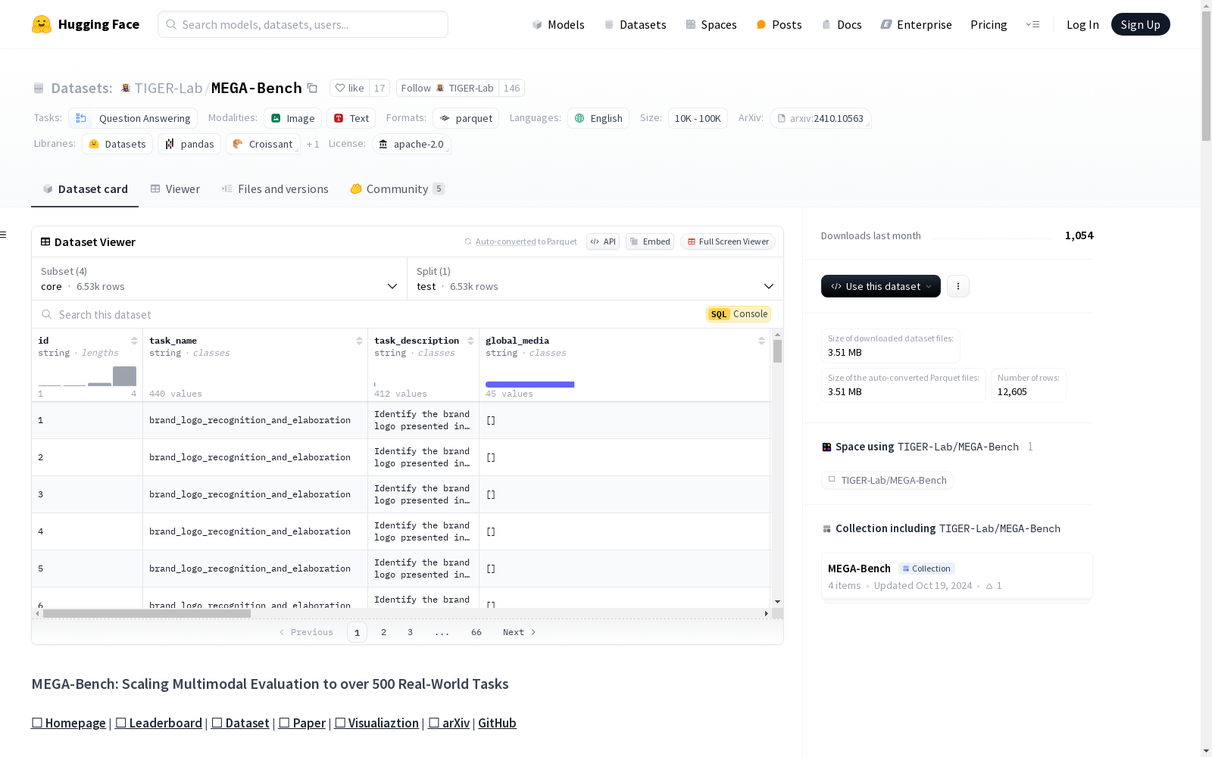Open the Pricing page
1212x757 pixels.
(x=989, y=24)
